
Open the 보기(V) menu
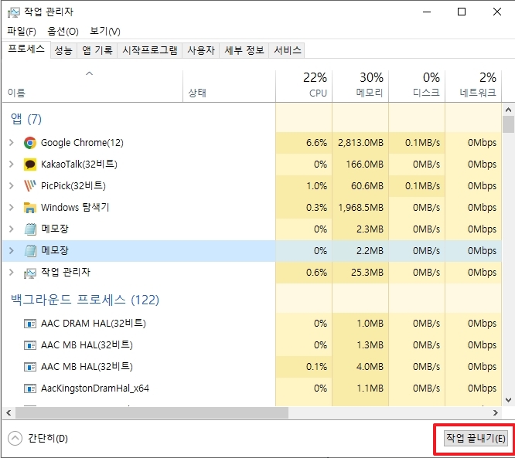pyautogui.click(x=105, y=31)
